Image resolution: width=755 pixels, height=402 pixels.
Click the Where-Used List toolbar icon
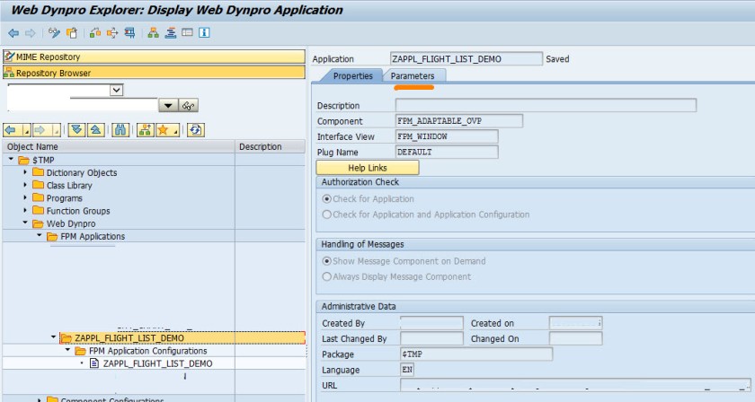point(112,33)
